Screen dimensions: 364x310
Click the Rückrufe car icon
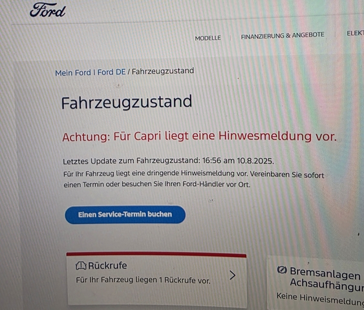click(x=81, y=265)
